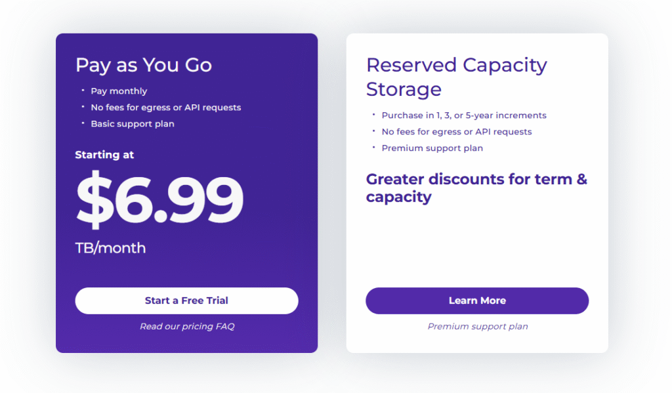Click the Learn More button
Viewport: 672px width, 393px height.
pos(477,300)
